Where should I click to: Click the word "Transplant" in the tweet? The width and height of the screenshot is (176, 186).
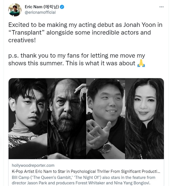pos(27,33)
